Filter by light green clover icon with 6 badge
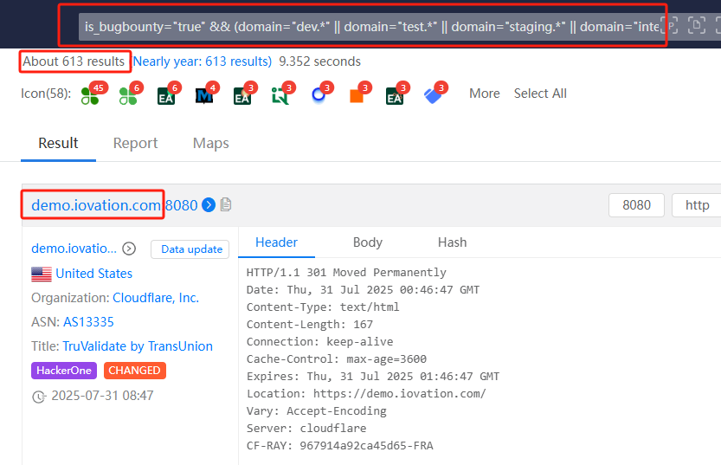This screenshot has height=465, width=721. point(128,95)
